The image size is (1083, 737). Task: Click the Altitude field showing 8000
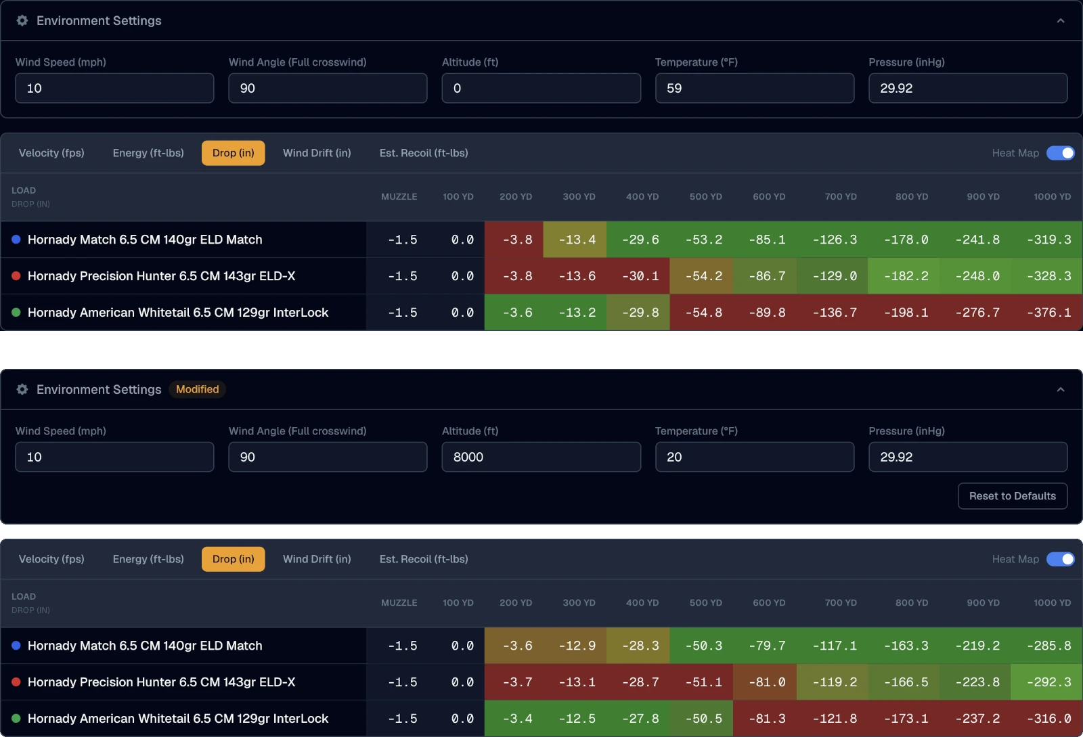[541, 457]
